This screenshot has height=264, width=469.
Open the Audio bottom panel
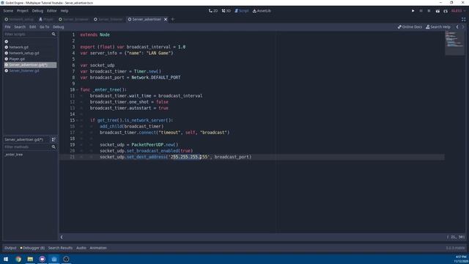click(x=81, y=248)
